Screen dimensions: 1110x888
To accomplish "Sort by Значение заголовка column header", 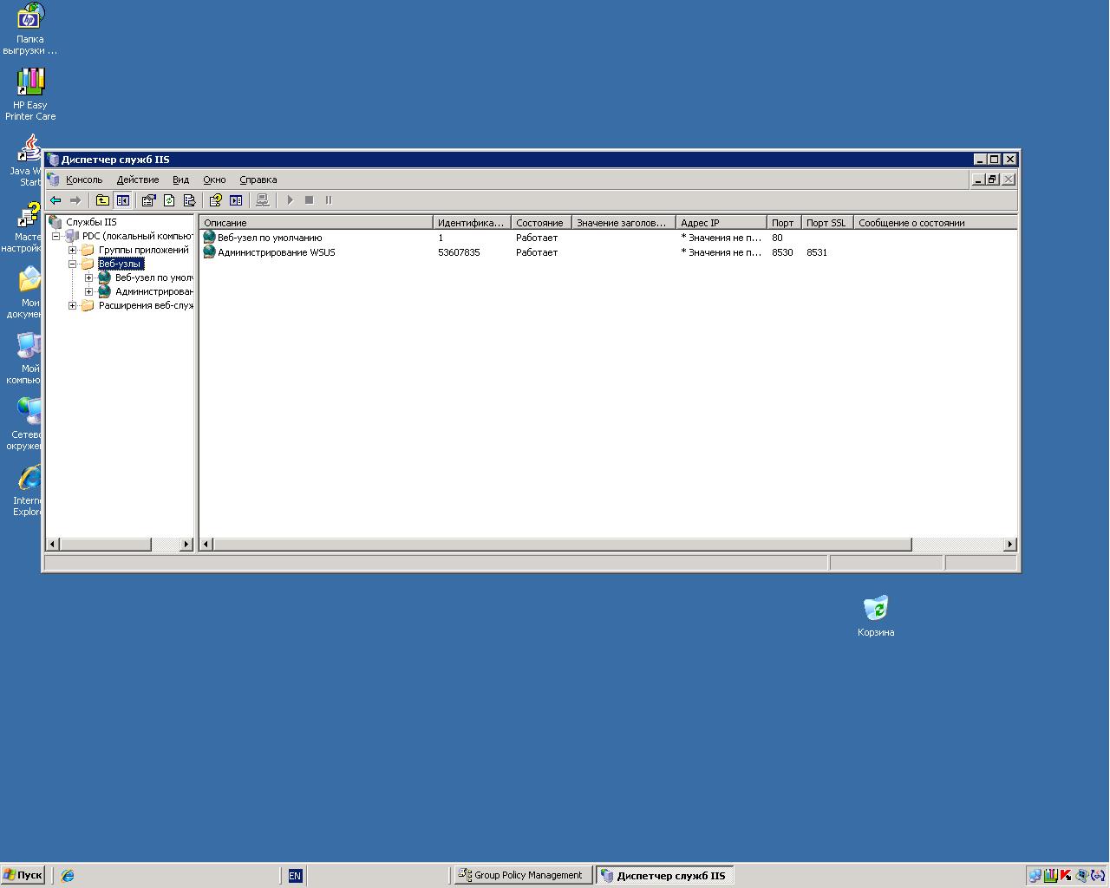I will (624, 223).
